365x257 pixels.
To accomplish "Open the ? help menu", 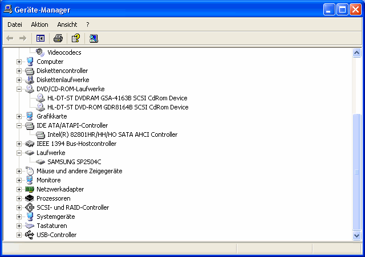I will (87, 25).
